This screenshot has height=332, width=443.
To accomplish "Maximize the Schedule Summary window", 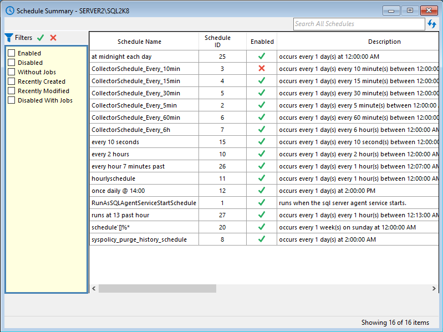I will tap(410, 11).
